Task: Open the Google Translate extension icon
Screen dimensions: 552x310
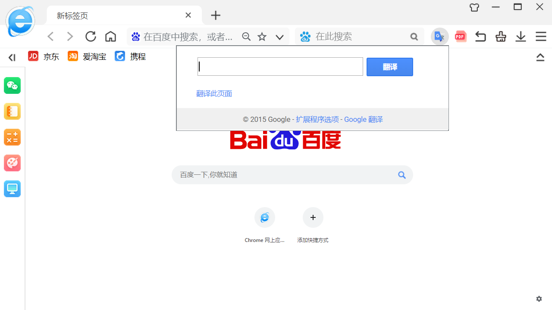Action: (x=439, y=37)
